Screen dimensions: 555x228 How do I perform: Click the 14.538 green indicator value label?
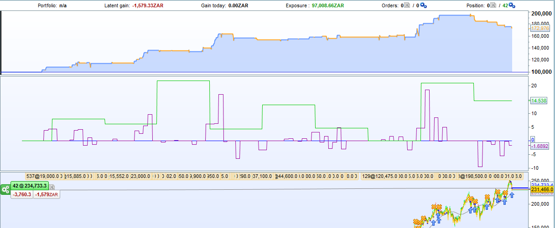539,101
